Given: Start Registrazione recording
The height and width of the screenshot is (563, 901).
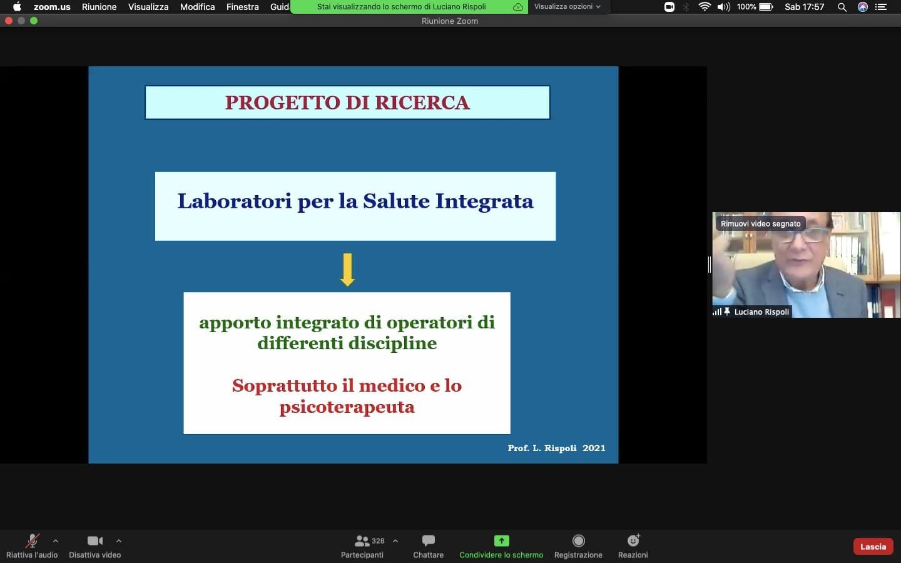Looking at the screenshot, I should pos(578,546).
